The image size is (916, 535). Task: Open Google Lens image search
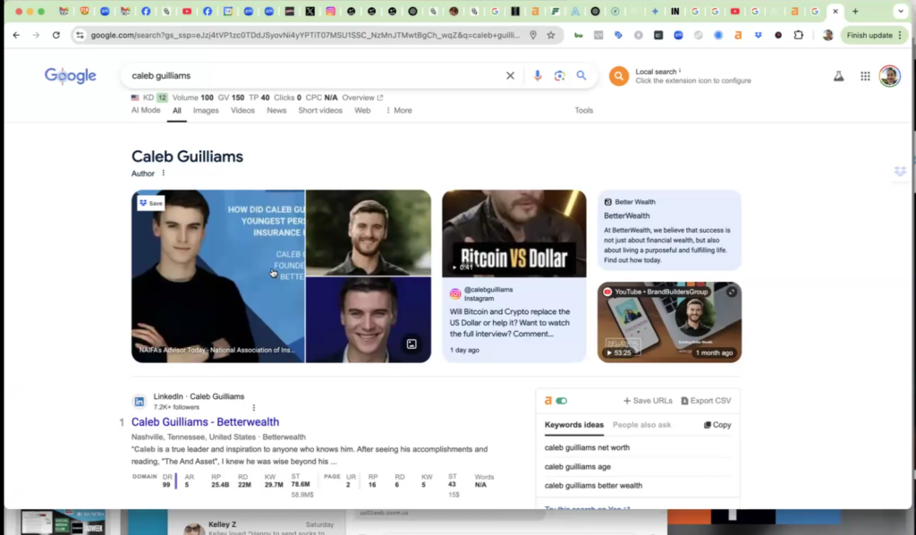click(x=560, y=75)
